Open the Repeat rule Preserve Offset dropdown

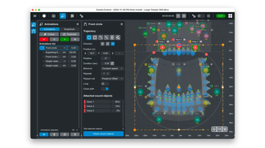pos(112,79)
